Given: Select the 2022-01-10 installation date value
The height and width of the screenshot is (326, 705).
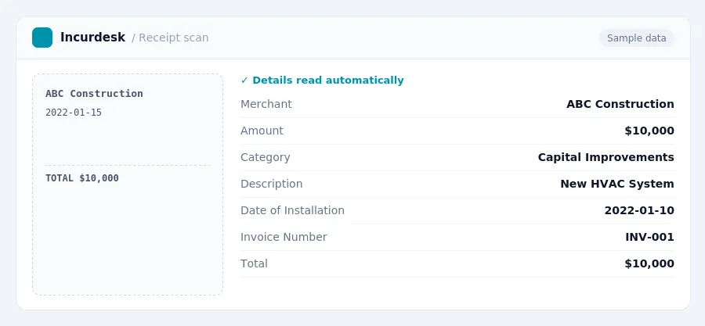Looking at the screenshot, I should pos(639,210).
